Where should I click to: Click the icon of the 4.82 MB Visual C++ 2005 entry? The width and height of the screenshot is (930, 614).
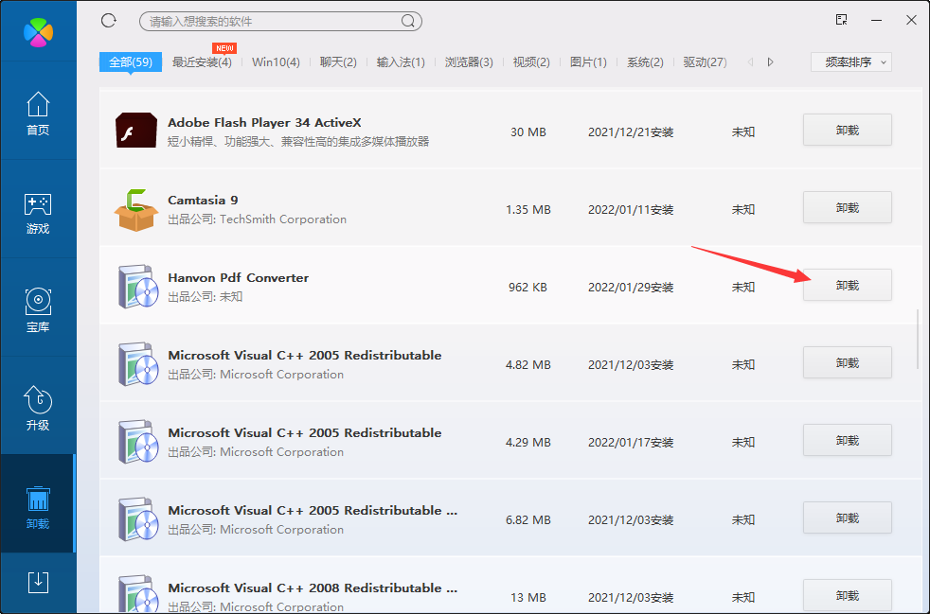(x=138, y=364)
